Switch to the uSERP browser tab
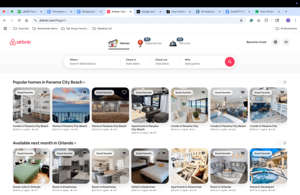Screen dimensions: 300x195 (x=30, y=12)
